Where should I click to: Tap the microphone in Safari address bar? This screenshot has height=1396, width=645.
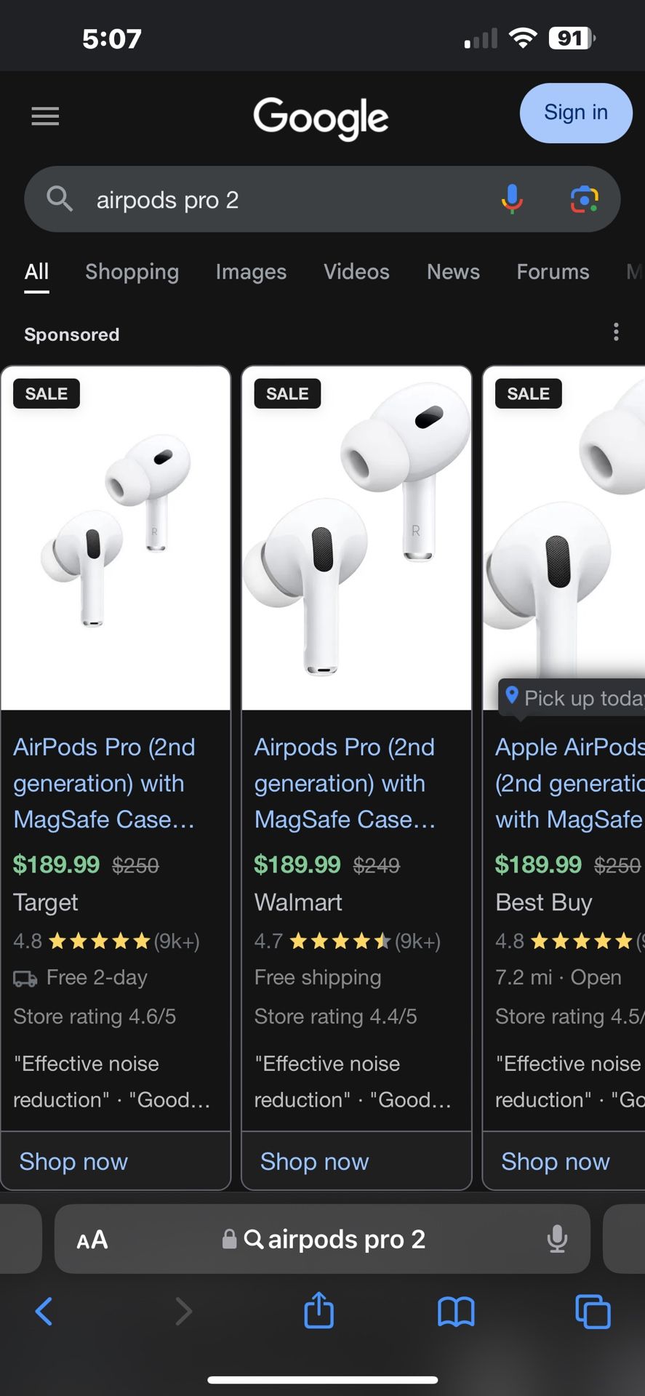click(558, 1239)
